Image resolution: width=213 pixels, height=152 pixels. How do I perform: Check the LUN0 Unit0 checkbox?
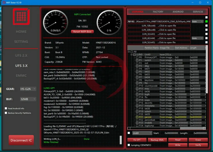click(x=134, y=55)
